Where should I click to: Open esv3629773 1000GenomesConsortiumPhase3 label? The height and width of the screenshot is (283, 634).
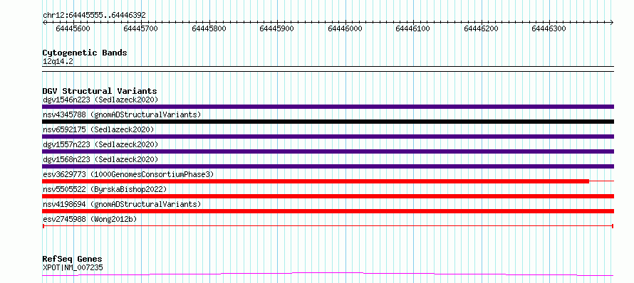[x=128, y=174]
